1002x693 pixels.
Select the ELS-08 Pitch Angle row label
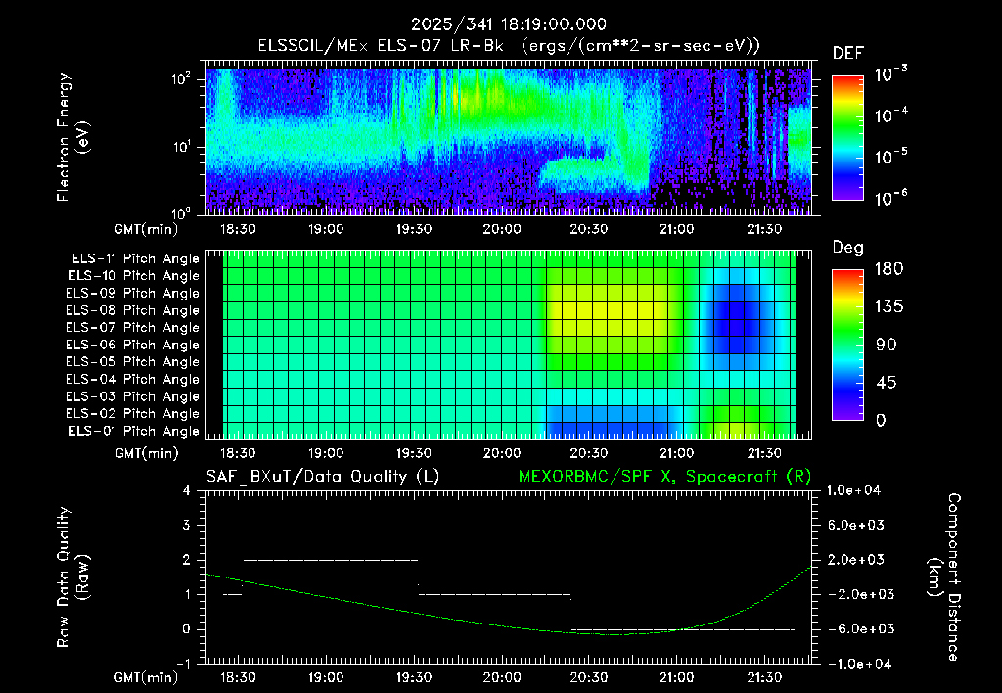tap(132, 310)
